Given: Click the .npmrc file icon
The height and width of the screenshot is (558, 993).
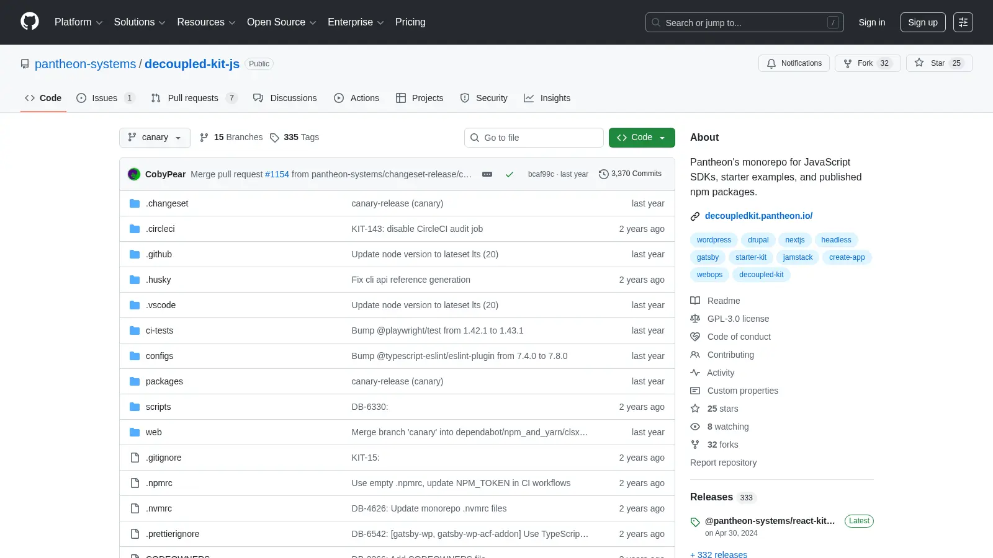Looking at the screenshot, I should (135, 483).
